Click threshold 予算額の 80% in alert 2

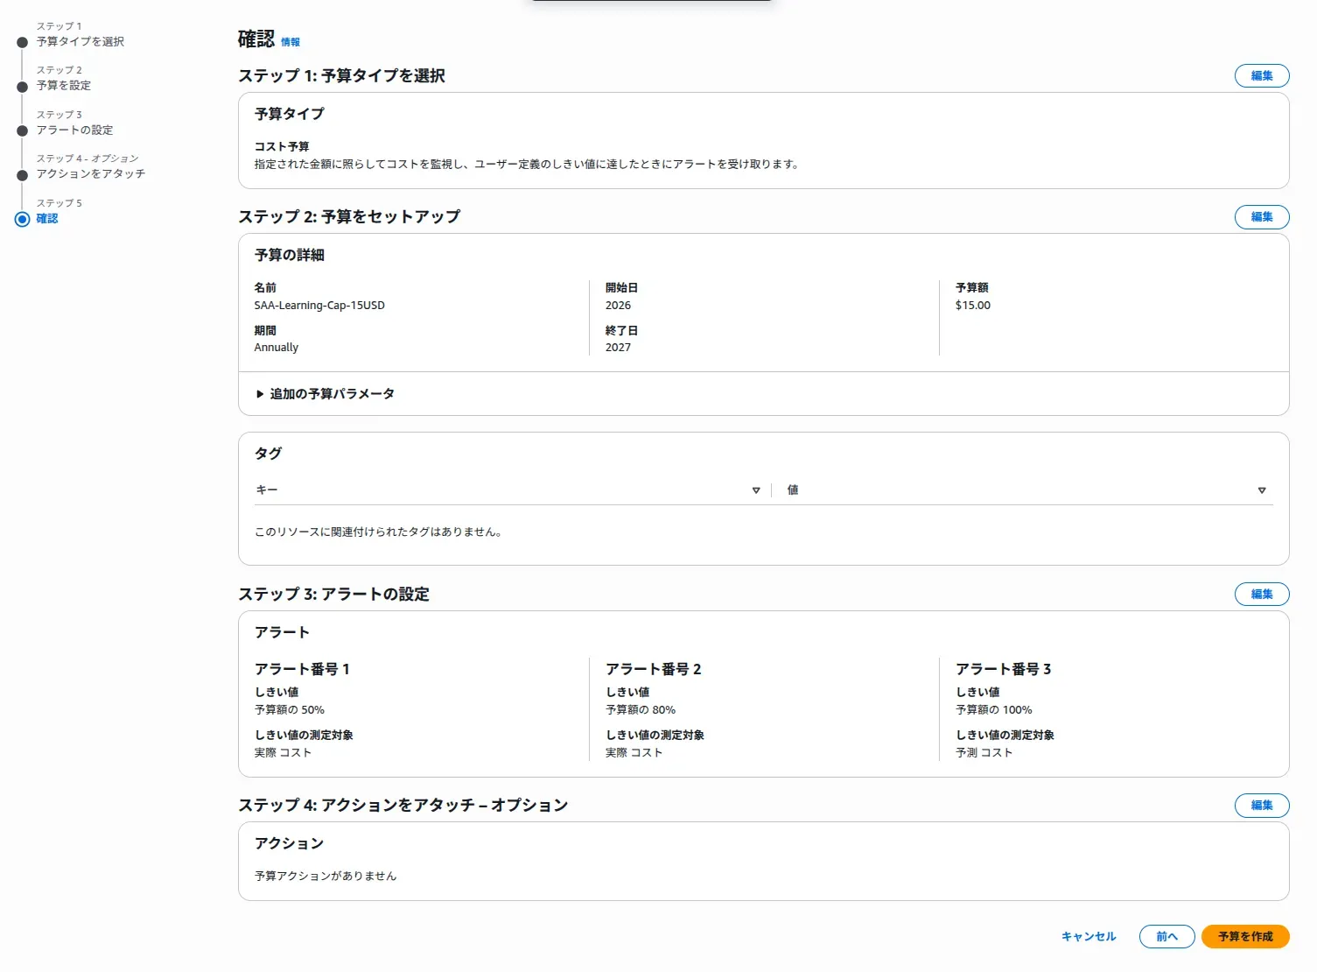click(641, 710)
